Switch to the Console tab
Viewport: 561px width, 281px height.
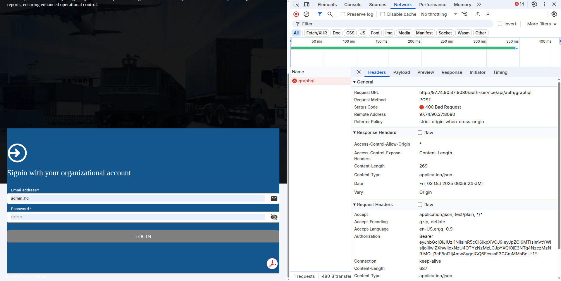(x=352, y=5)
